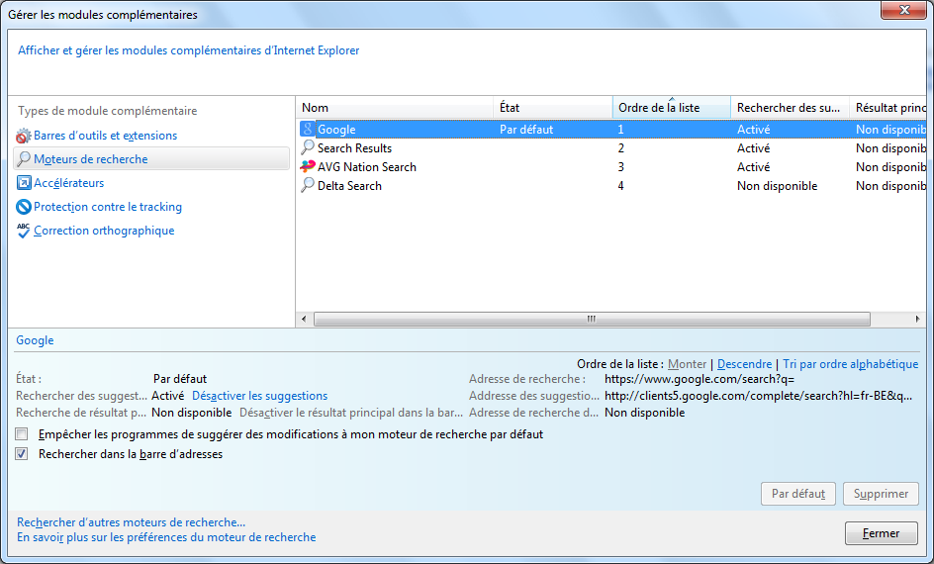Click the Google heading in details pane

tap(35, 340)
